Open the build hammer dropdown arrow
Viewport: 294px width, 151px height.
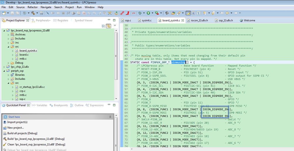[x=37, y=13]
